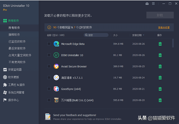Check the Avast Secure Browser checkbox
This screenshot has width=179, height=124.
coord(49,66)
